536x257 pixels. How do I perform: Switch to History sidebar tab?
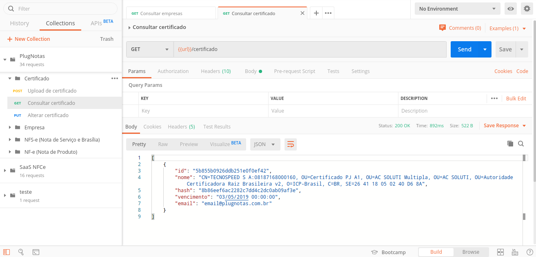click(x=20, y=23)
